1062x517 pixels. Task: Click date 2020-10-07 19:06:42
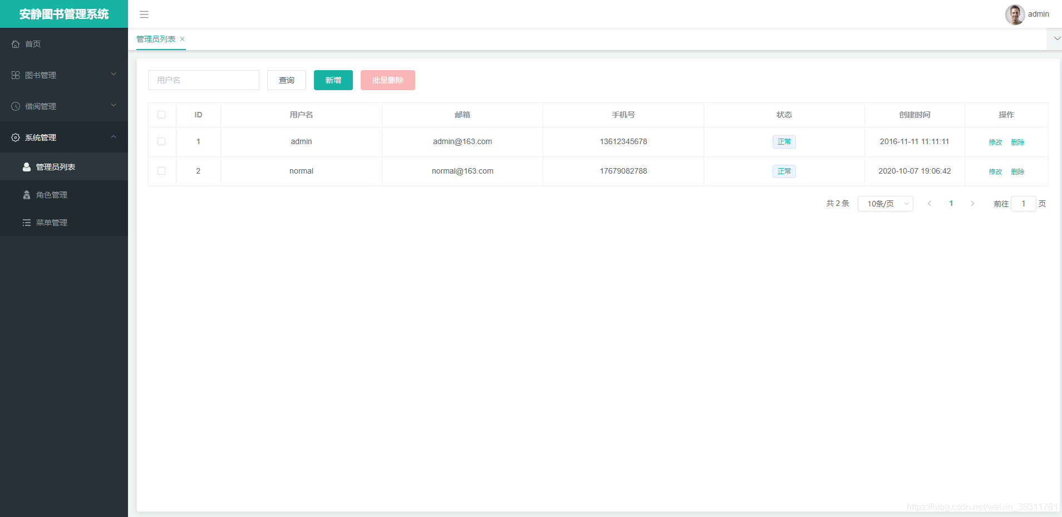pyautogui.click(x=914, y=171)
